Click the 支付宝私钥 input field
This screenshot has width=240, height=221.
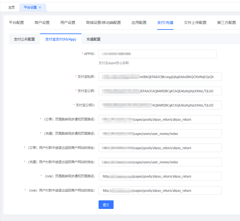160,77
